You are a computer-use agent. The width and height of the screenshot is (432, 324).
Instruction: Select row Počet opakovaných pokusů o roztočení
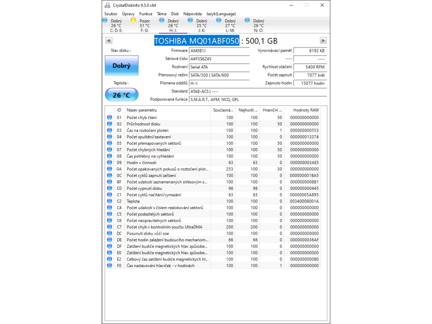coord(213,169)
